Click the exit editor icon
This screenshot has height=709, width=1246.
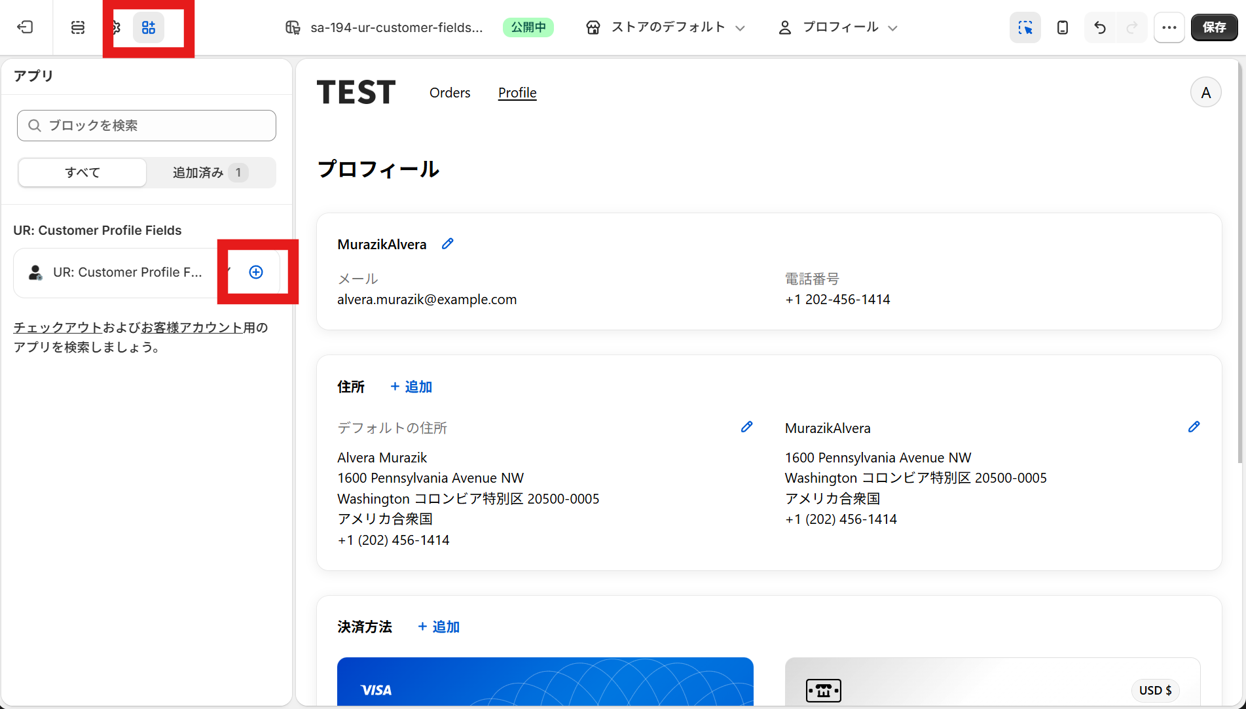(25, 27)
